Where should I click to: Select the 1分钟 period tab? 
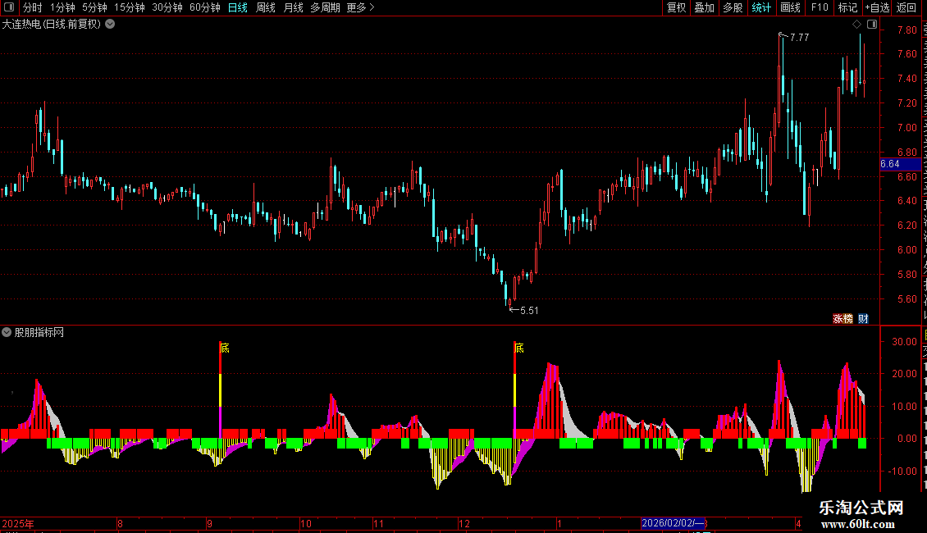[x=62, y=7]
